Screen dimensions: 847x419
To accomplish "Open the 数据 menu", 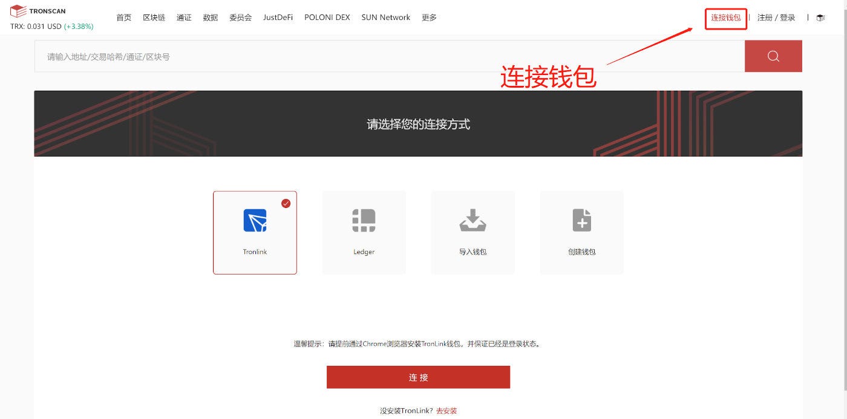I will point(211,18).
